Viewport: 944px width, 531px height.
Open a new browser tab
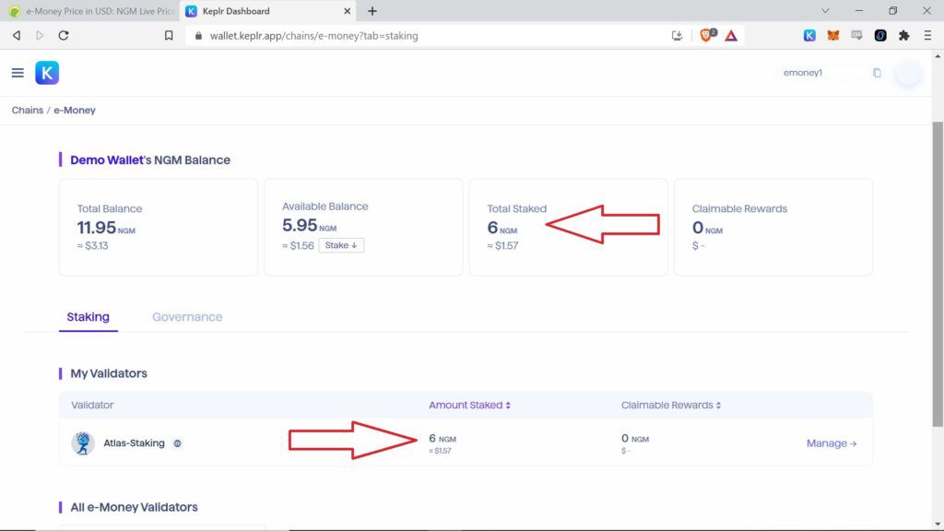coord(372,11)
